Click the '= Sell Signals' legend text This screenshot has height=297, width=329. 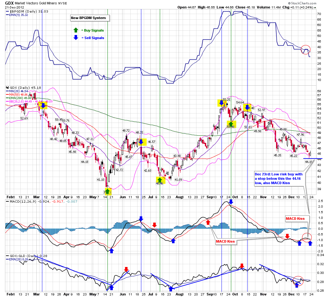(93, 38)
